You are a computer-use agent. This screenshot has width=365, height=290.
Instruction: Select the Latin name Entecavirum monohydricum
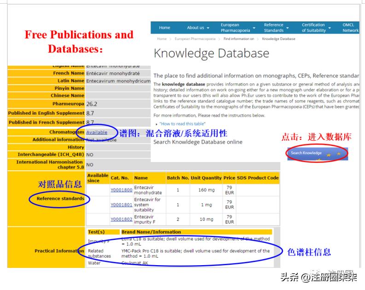pyautogui.click(x=118, y=81)
